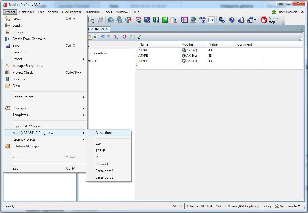Hit the Motion stop button

click(x=270, y=20)
